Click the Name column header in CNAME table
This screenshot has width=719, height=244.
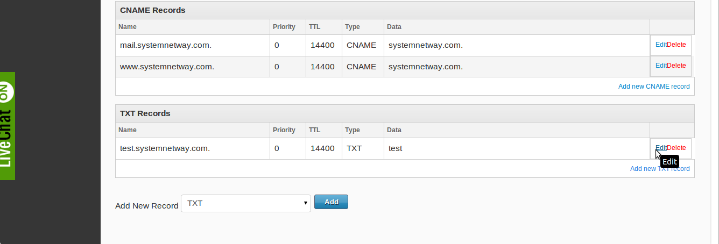[x=128, y=27]
